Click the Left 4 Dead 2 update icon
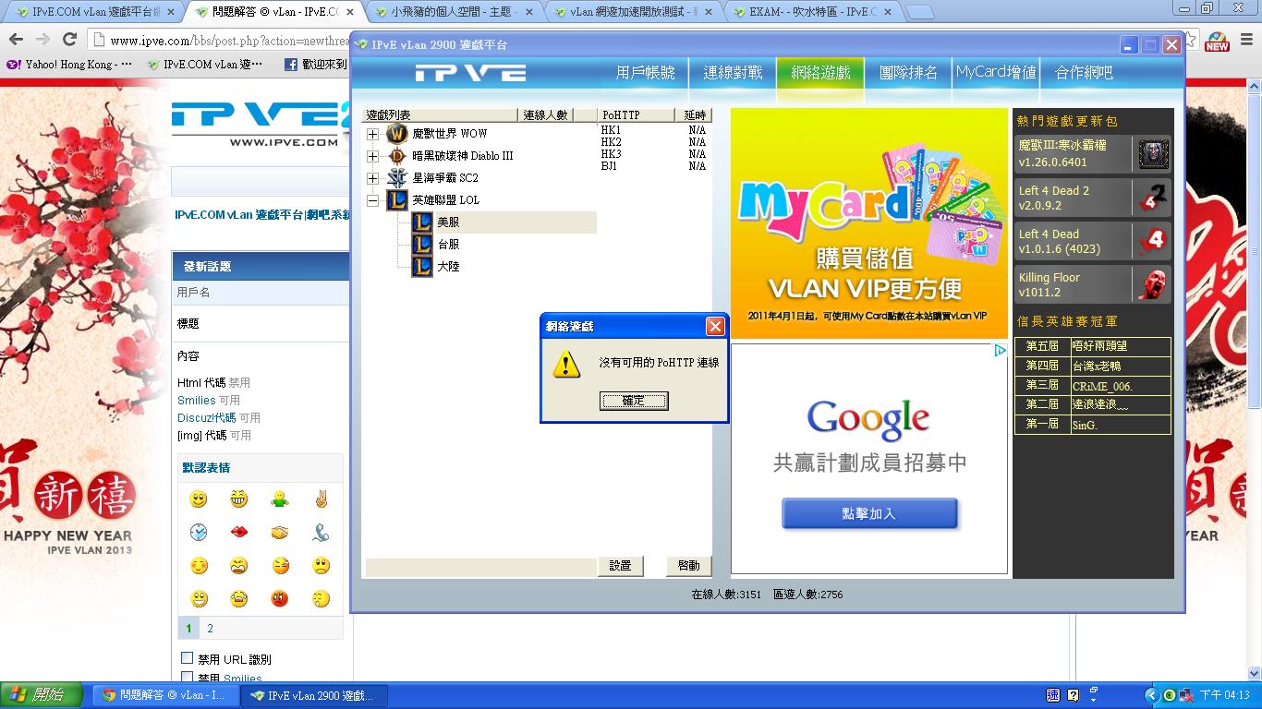 tap(1153, 198)
